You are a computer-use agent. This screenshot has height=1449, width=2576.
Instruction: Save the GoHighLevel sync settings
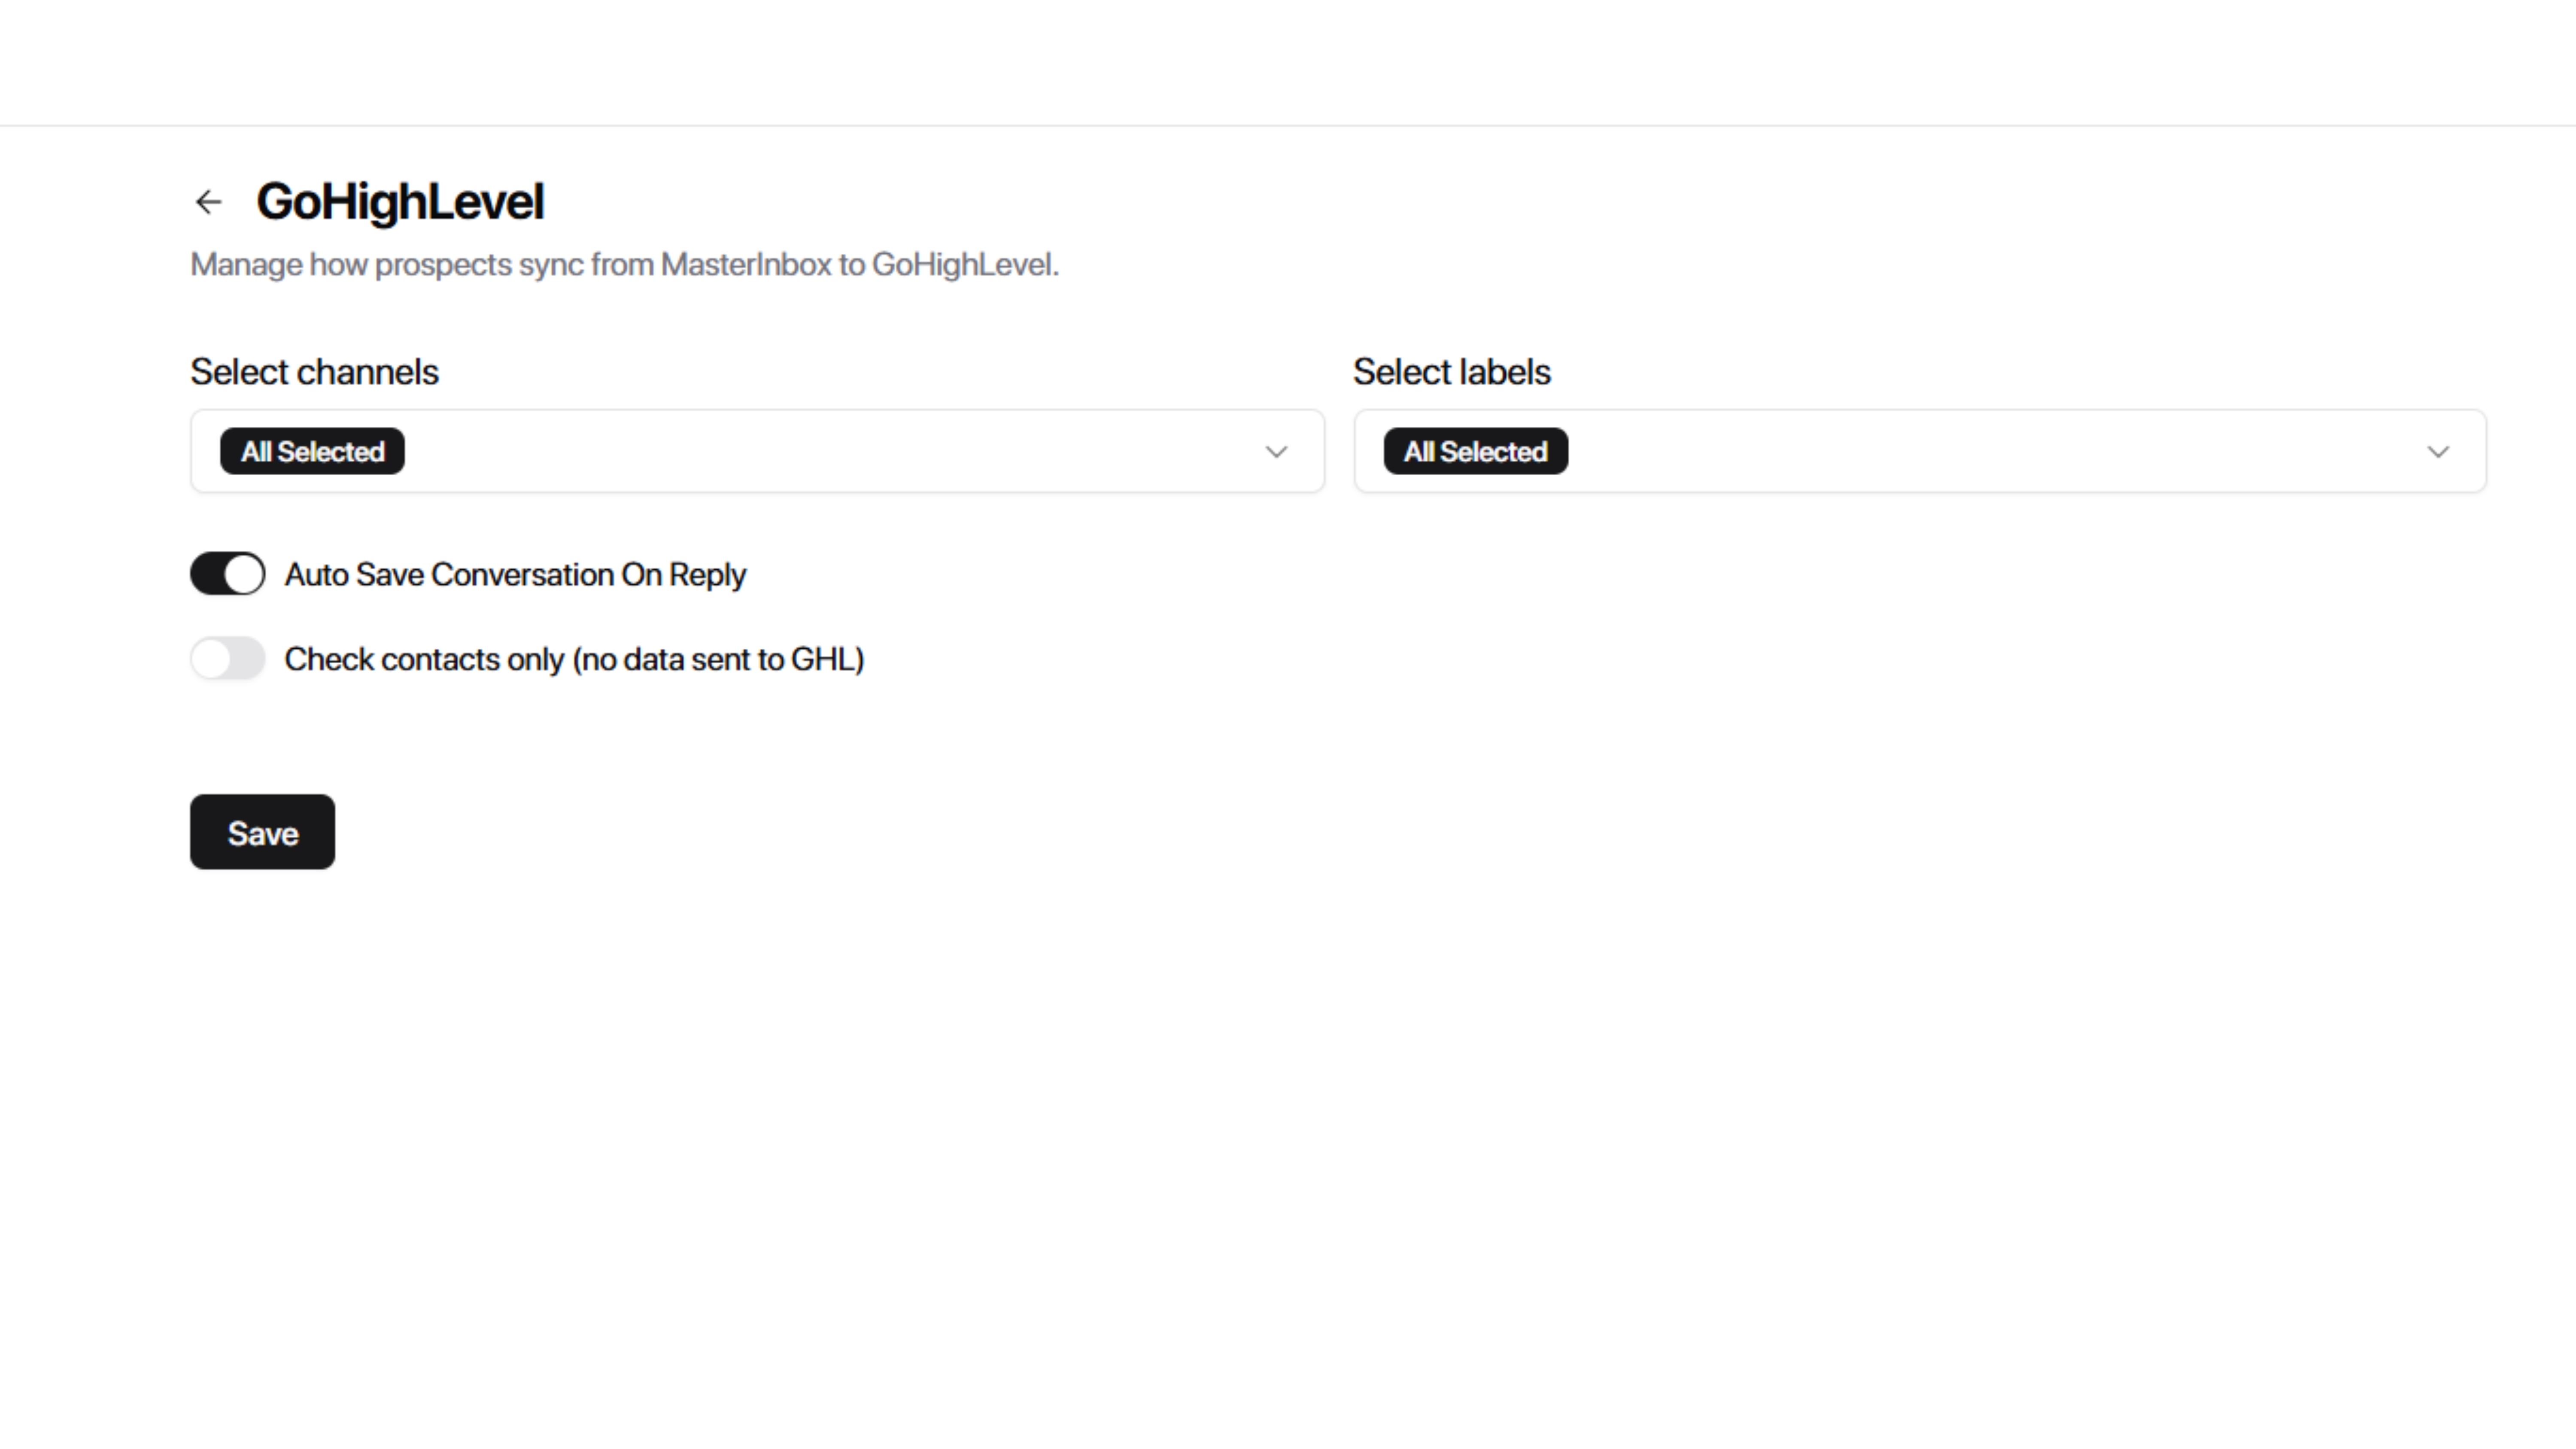[x=262, y=832]
